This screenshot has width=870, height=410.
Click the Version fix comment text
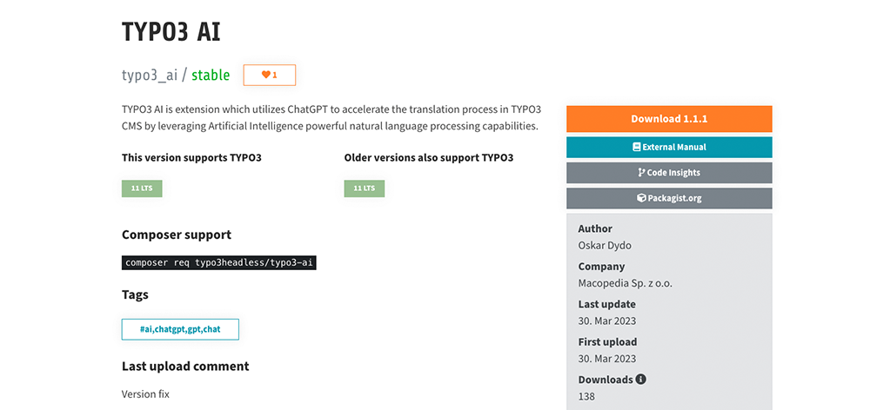click(x=145, y=394)
